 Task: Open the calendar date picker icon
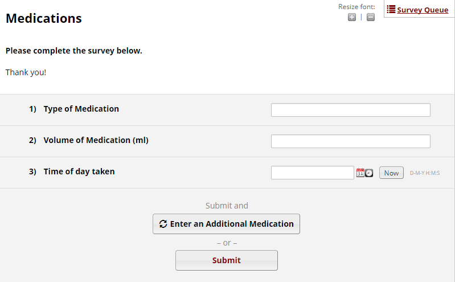point(360,173)
